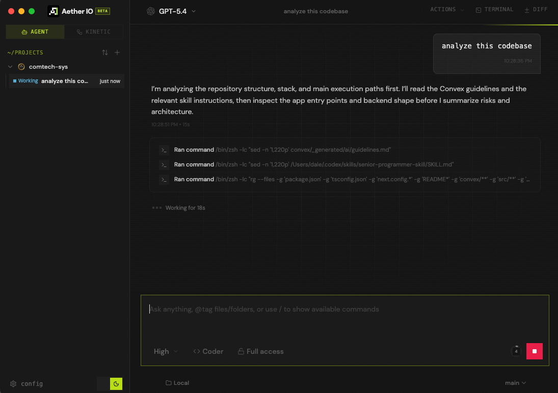Image resolution: width=558 pixels, height=393 pixels.
Task: Click the 10:28:36 PM message timestamp
Action: pos(518,61)
